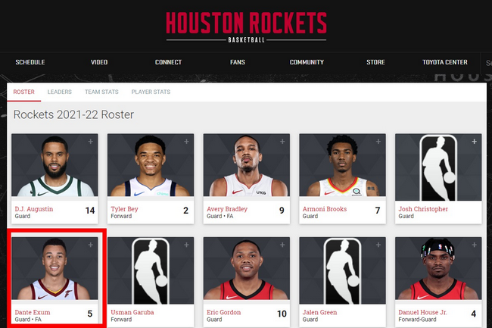Open Josh Christopher's player link
The width and height of the screenshot is (492, 328).
click(423, 209)
